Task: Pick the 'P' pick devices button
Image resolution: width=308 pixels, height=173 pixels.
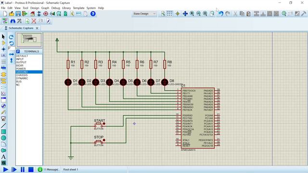Action: click(x=18, y=51)
